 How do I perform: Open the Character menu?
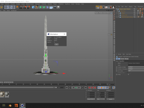(x=44, y=4)
